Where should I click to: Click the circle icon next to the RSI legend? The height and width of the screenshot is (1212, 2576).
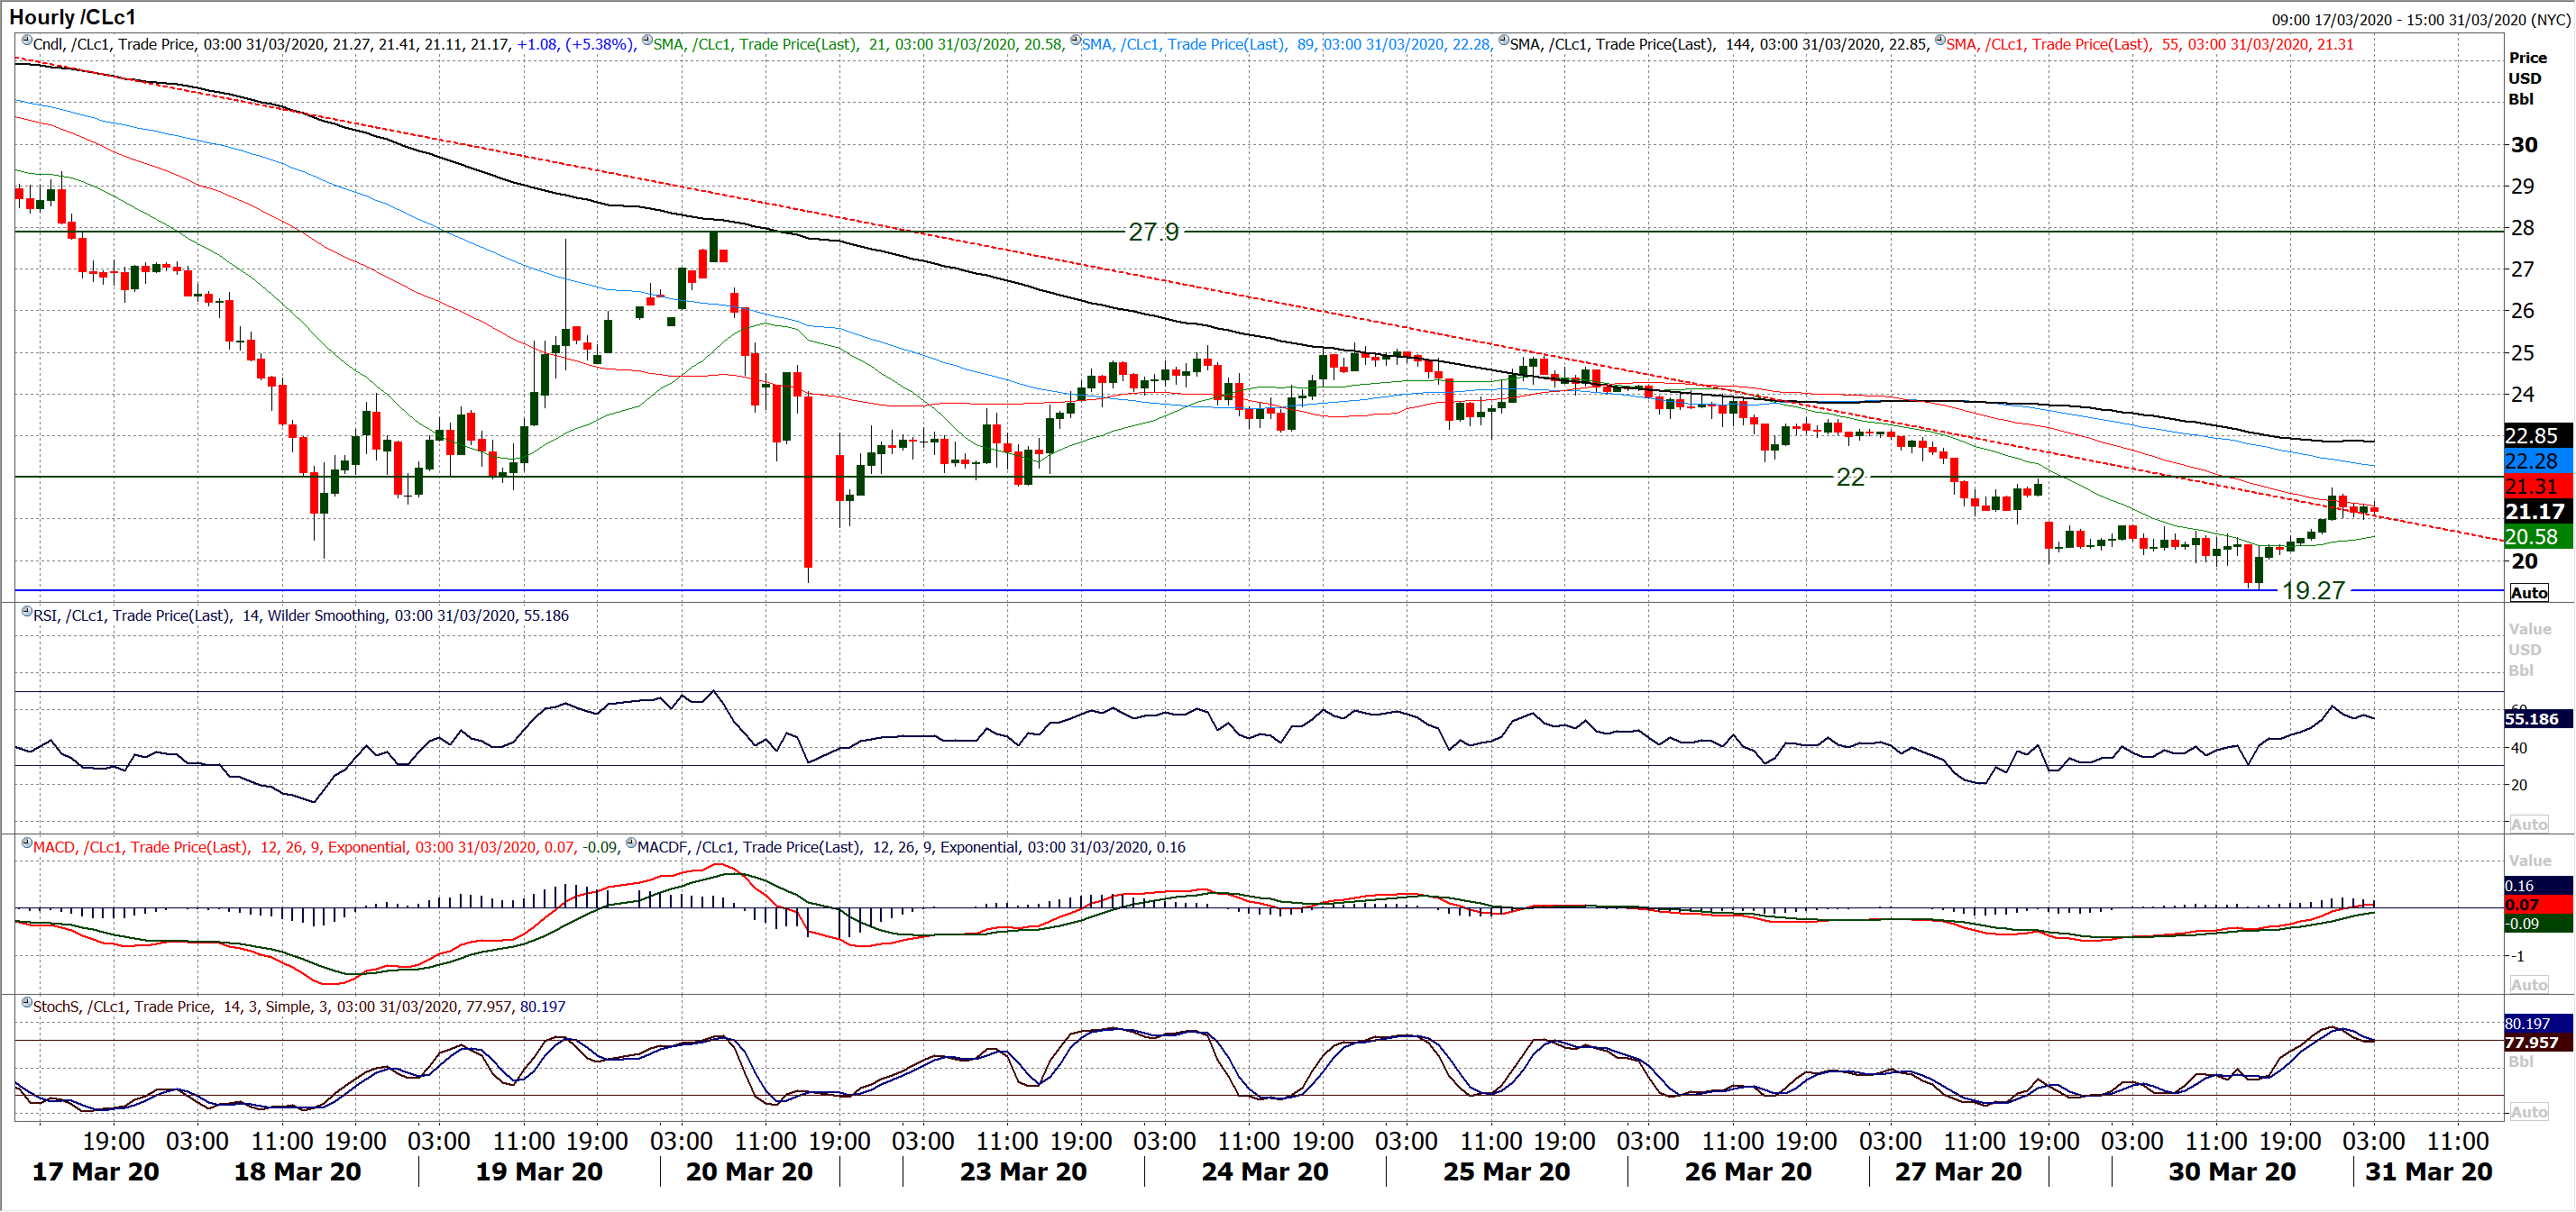coord(27,612)
